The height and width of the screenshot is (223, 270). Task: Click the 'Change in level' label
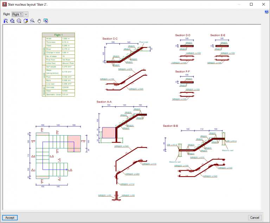[x=53, y=53]
